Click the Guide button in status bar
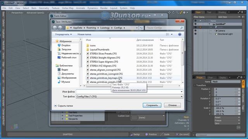The height and width of the screenshot is (139, 248). (165, 134)
